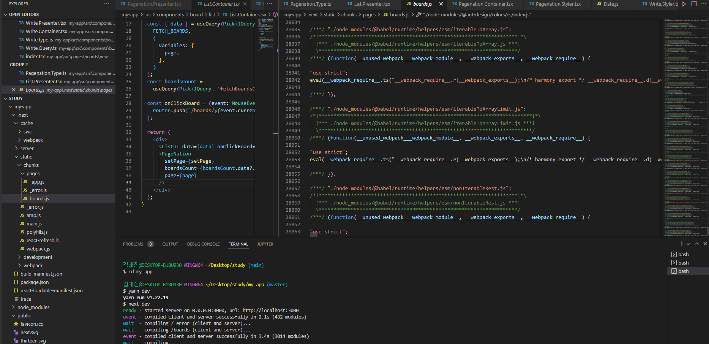Image resolution: width=709 pixels, height=344 pixels.
Task: Open polyfills.js in the file tree
Action: pos(58,232)
